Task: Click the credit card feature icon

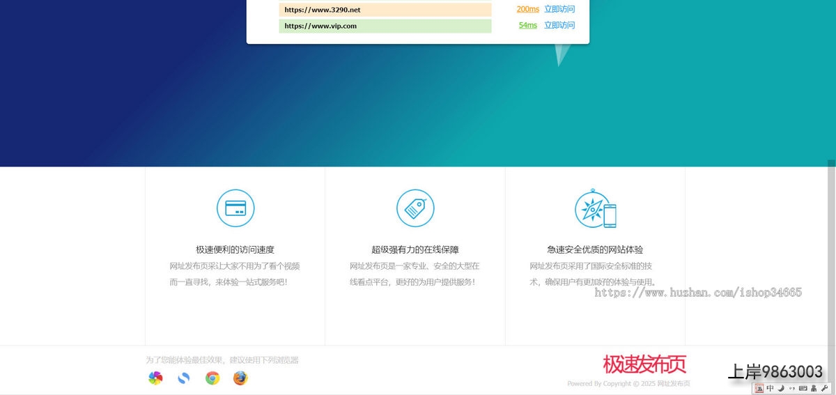Action: pos(235,208)
